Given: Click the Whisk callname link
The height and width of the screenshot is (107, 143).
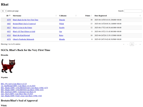Looking at the screenshot, I should (x=61, y=24).
